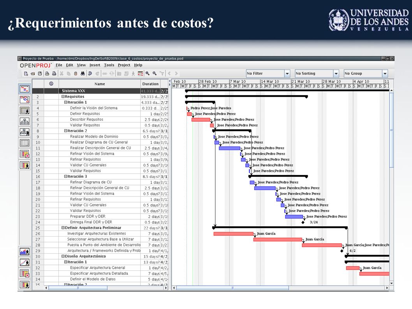Open the File menu
Screen dimensions: 412x309
[x=59, y=65]
